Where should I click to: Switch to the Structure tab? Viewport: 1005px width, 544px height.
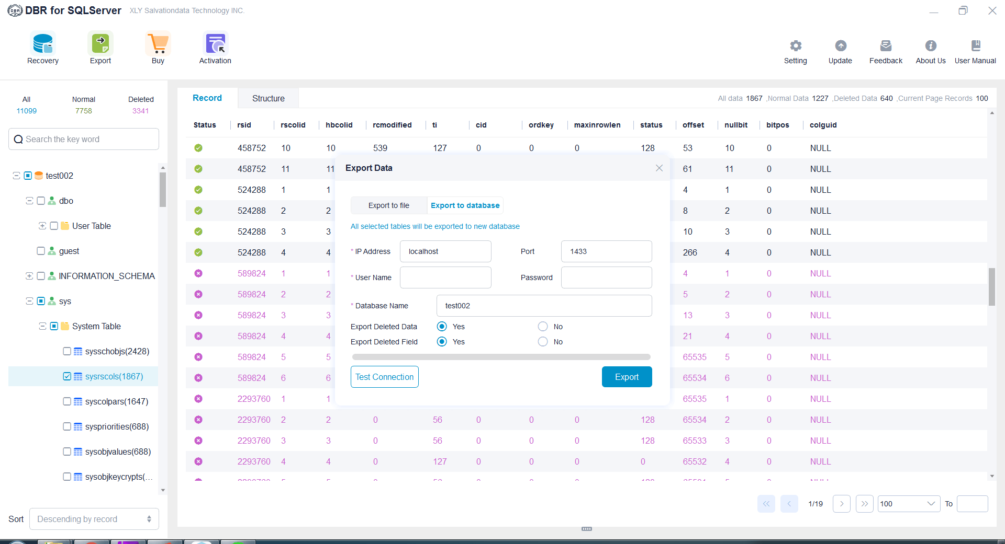click(268, 98)
